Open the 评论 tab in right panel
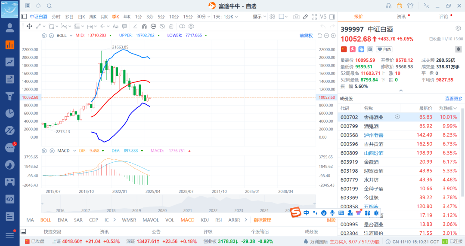Image resolution: width=465 pixels, height=246 pixels. (443, 17)
